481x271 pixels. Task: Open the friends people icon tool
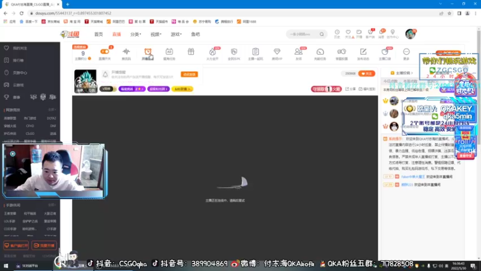point(298,52)
